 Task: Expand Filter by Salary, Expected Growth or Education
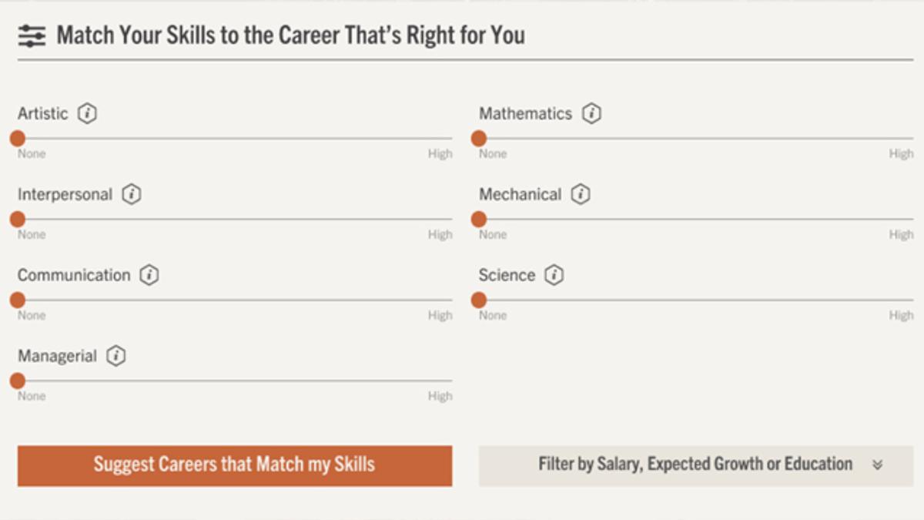695,465
